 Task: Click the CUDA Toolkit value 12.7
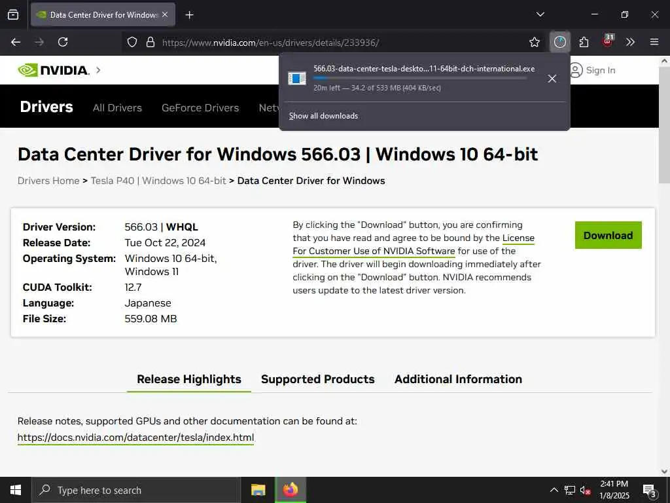click(x=133, y=288)
